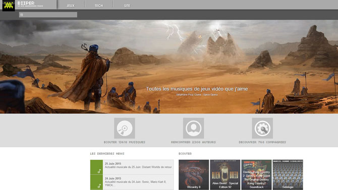The width and height of the screenshot is (338, 190).
Task: Open the SITE menu
Action: 127,6
